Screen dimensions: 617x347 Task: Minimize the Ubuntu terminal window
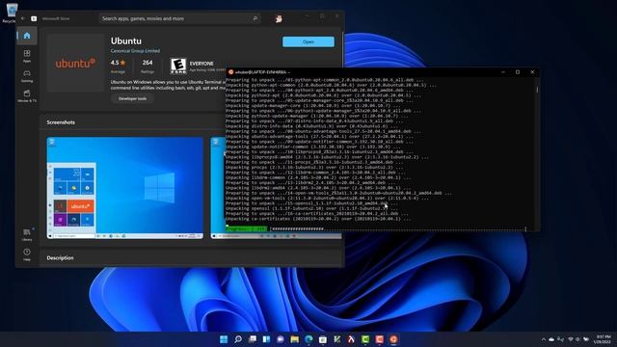(503, 72)
